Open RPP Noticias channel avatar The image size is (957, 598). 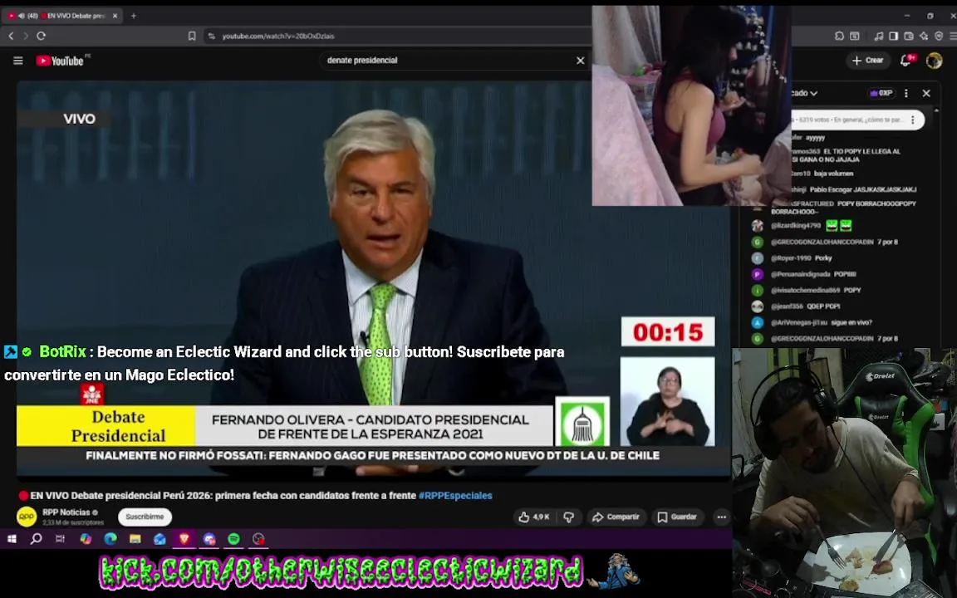(x=27, y=517)
